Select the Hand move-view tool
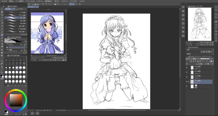 pyautogui.click(x=2, y=12)
